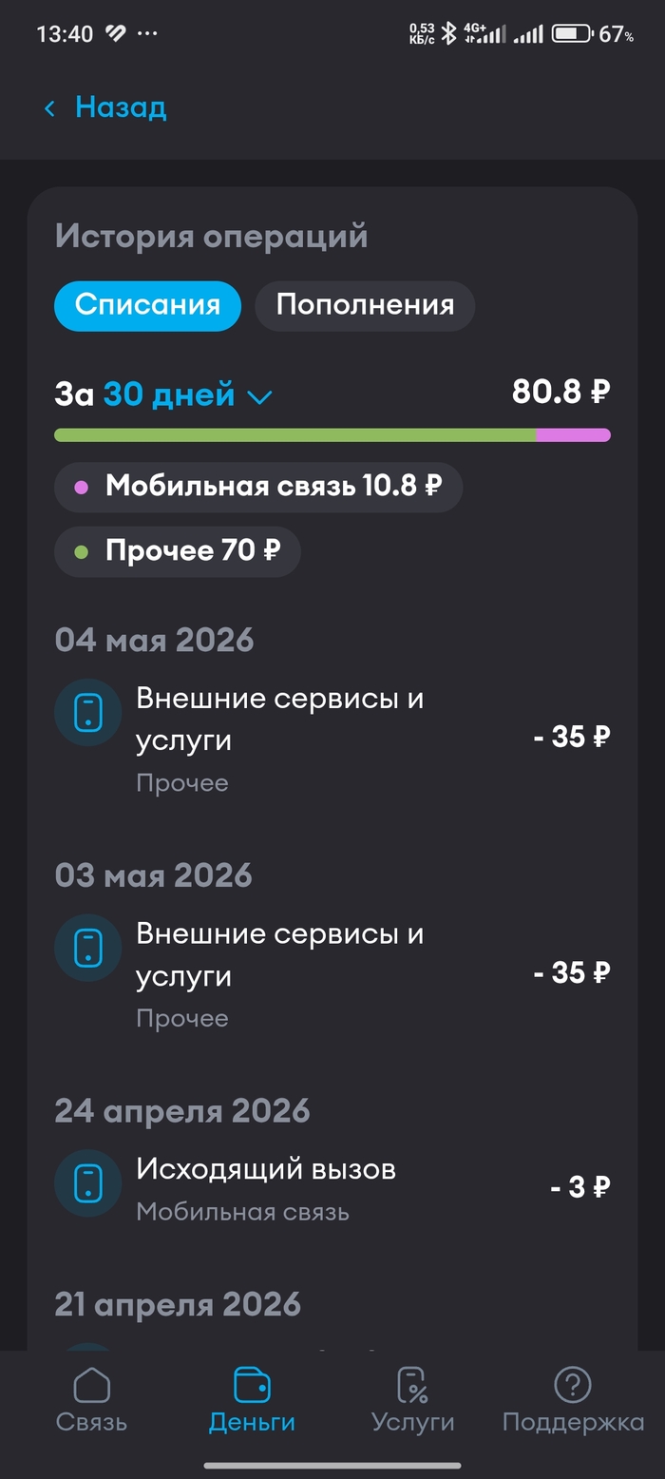This screenshot has width=665, height=1479.
Task: Tap the Деньги wallet icon
Action: (x=252, y=1385)
